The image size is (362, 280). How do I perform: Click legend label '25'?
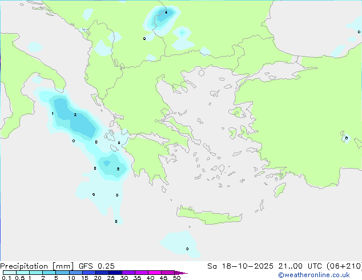click(111, 278)
